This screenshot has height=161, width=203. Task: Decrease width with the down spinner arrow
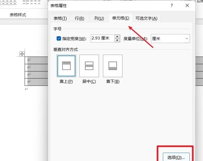click(117, 40)
